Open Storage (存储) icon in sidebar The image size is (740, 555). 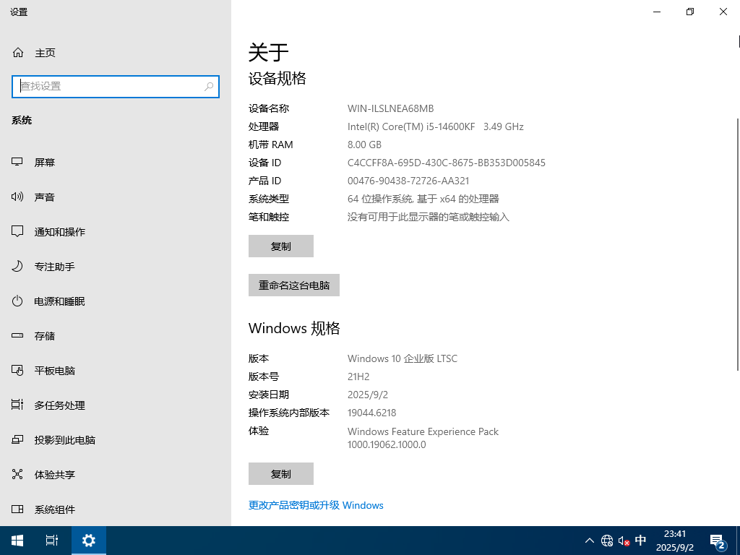pos(18,336)
